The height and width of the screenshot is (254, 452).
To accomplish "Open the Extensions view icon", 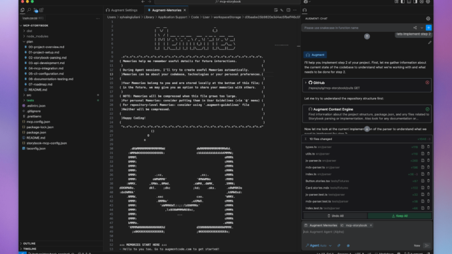I will 41,10.
